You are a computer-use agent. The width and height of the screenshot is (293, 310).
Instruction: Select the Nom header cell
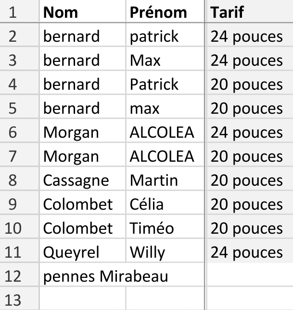82,12
